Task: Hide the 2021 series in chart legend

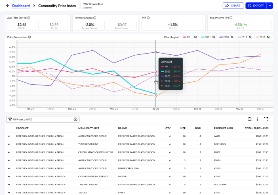Action: (x=214, y=37)
